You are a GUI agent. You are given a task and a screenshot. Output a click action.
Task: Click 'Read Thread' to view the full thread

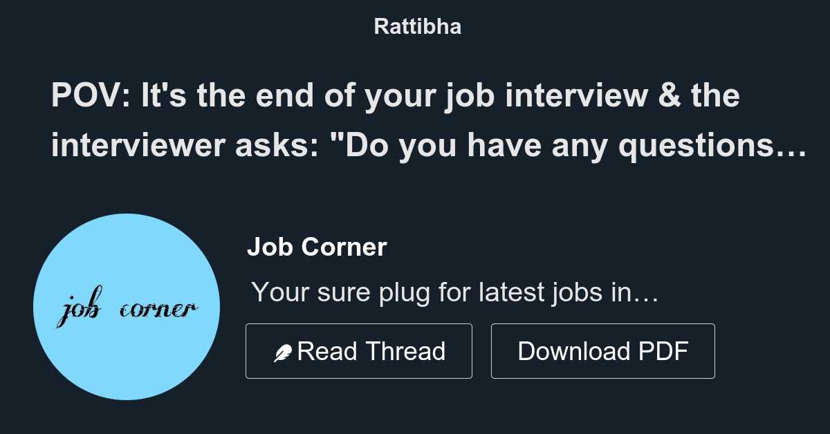pos(359,351)
